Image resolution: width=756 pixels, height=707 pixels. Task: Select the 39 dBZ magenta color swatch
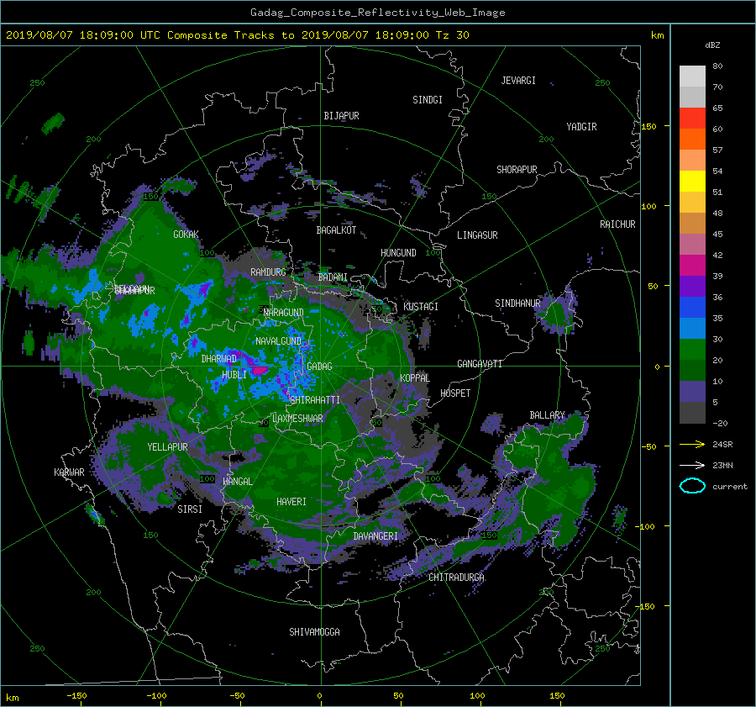point(692,265)
